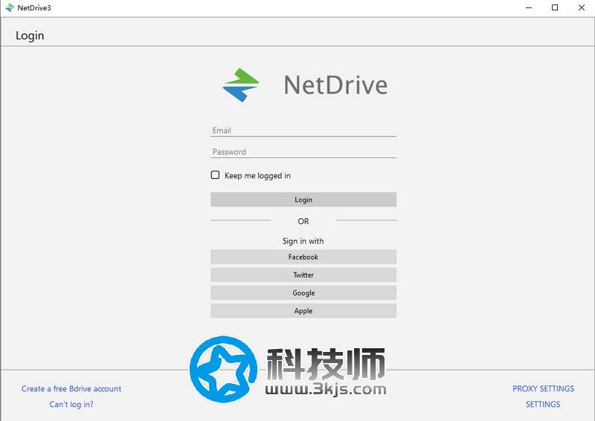Open the SETTINGS link below Proxy Settings
The height and width of the screenshot is (421, 595).
point(543,405)
